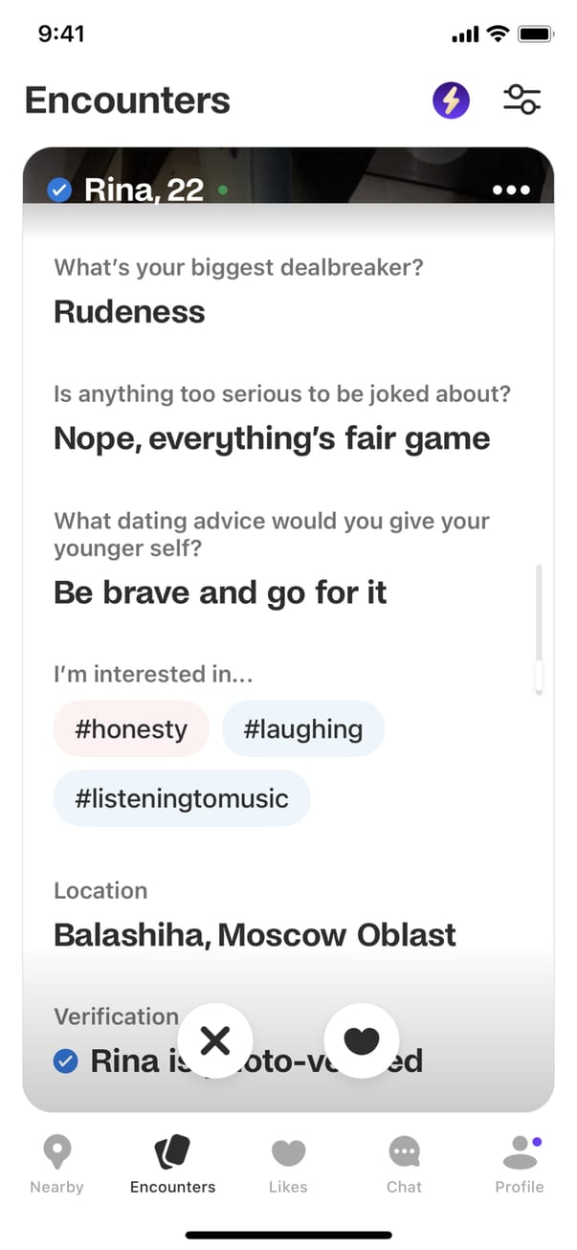The image size is (577, 1250).
Task: Open the Likes tab
Action: click(x=288, y=1164)
